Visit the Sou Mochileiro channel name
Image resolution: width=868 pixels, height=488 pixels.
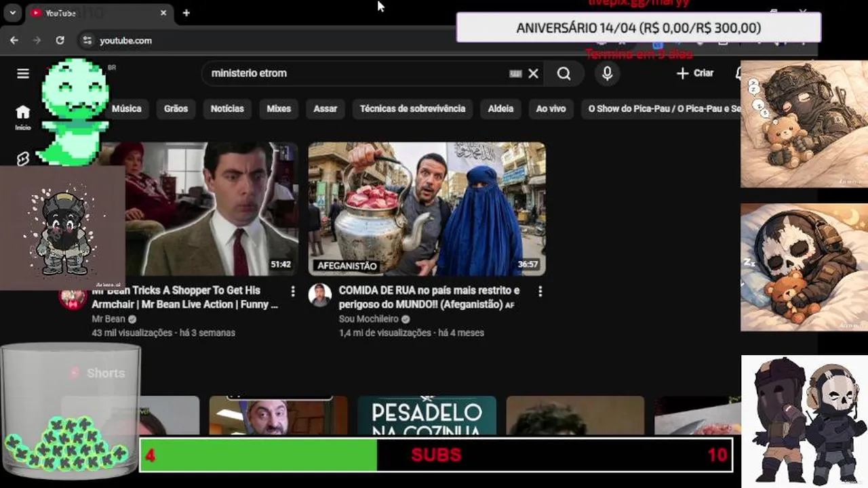[x=369, y=319]
